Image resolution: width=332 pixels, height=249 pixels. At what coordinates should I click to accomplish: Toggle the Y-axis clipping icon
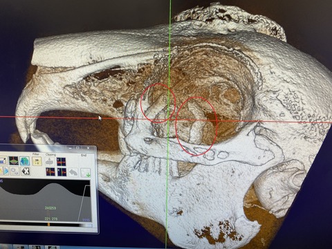pos(62,162)
